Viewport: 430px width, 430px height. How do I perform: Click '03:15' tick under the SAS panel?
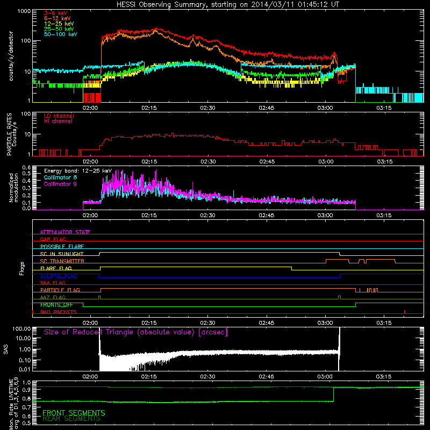383,377
